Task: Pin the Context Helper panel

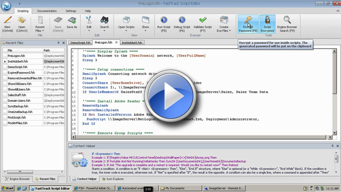Action: 332,146
